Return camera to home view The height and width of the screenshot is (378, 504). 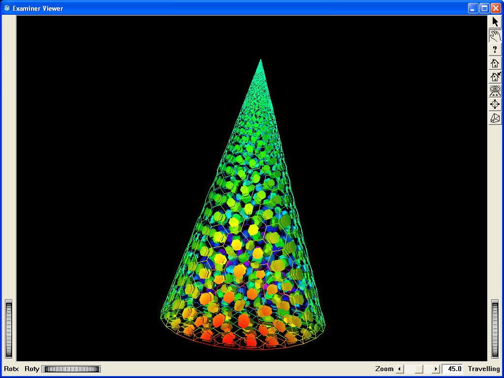coord(495,63)
